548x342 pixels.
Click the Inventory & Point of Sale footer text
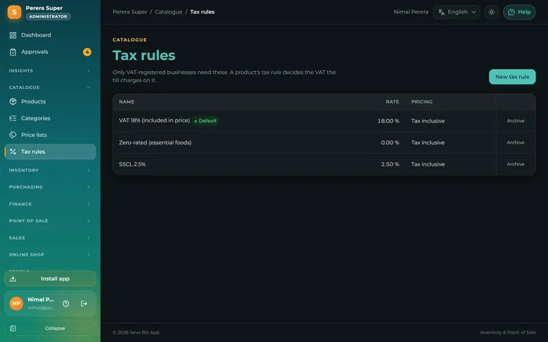pos(508,332)
